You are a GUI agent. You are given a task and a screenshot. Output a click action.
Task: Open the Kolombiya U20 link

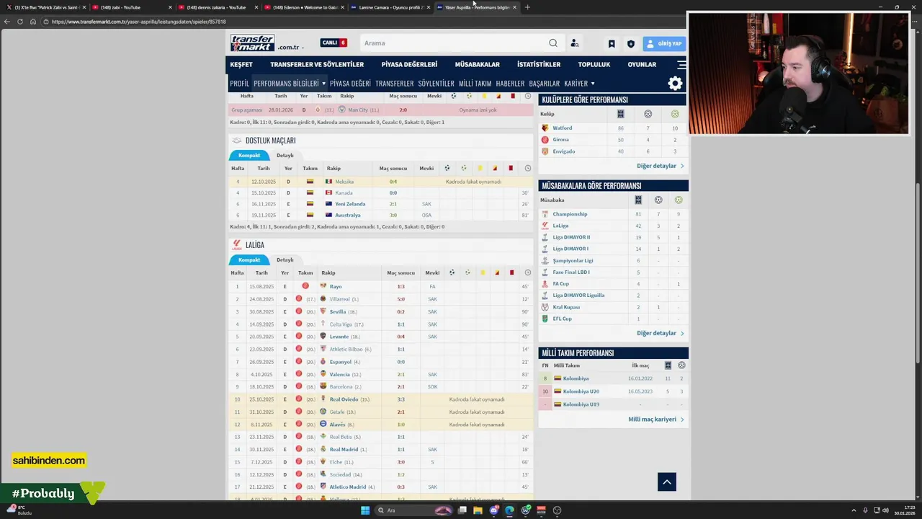tap(581, 391)
